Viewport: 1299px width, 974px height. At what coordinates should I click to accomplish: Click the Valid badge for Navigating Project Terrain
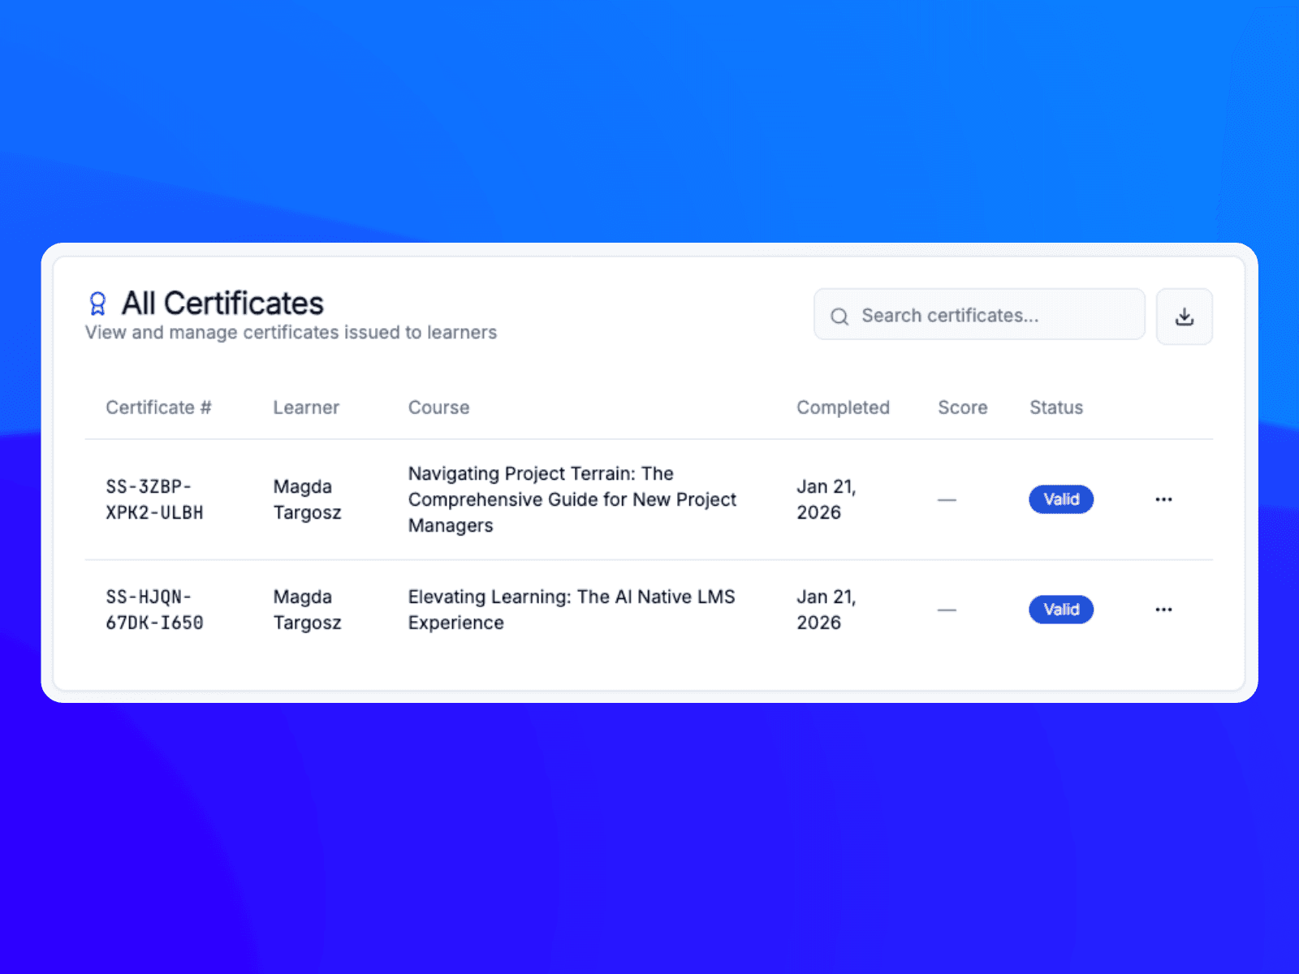click(1061, 499)
